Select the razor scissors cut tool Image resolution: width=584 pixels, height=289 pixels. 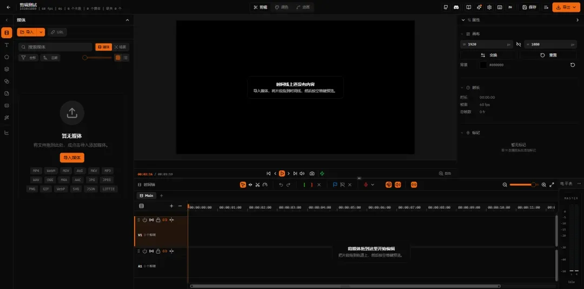pyautogui.click(x=257, y=184)
